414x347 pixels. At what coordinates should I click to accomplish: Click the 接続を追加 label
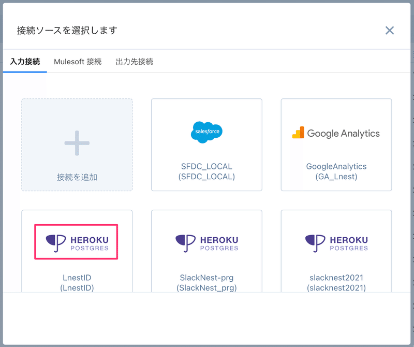(77, 177)
